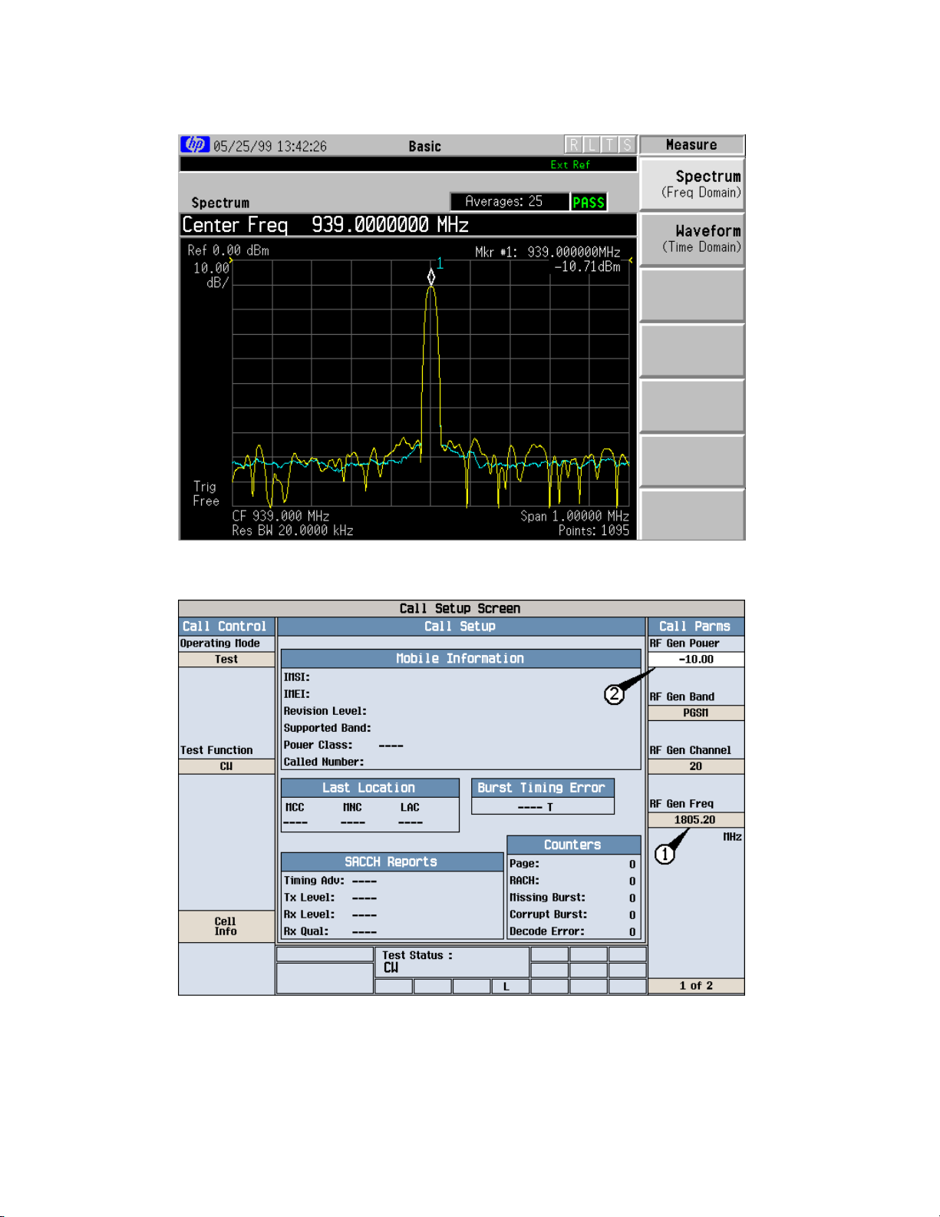
Task: Click the RACH: counter row
Action: pos(573,881)
